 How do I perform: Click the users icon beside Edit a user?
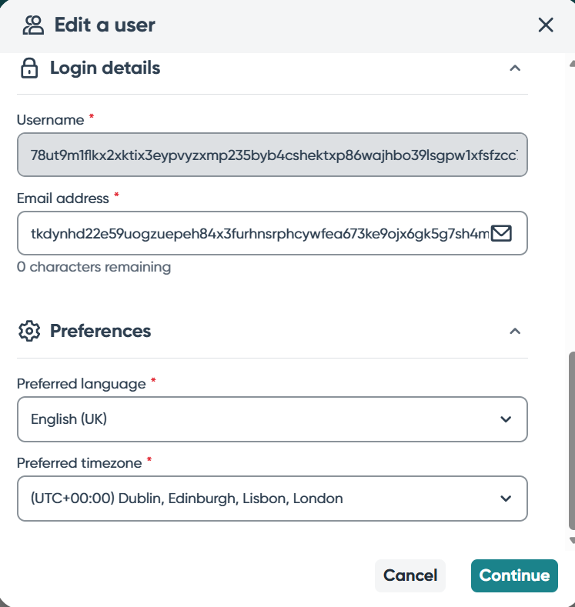tap(33, 25)
